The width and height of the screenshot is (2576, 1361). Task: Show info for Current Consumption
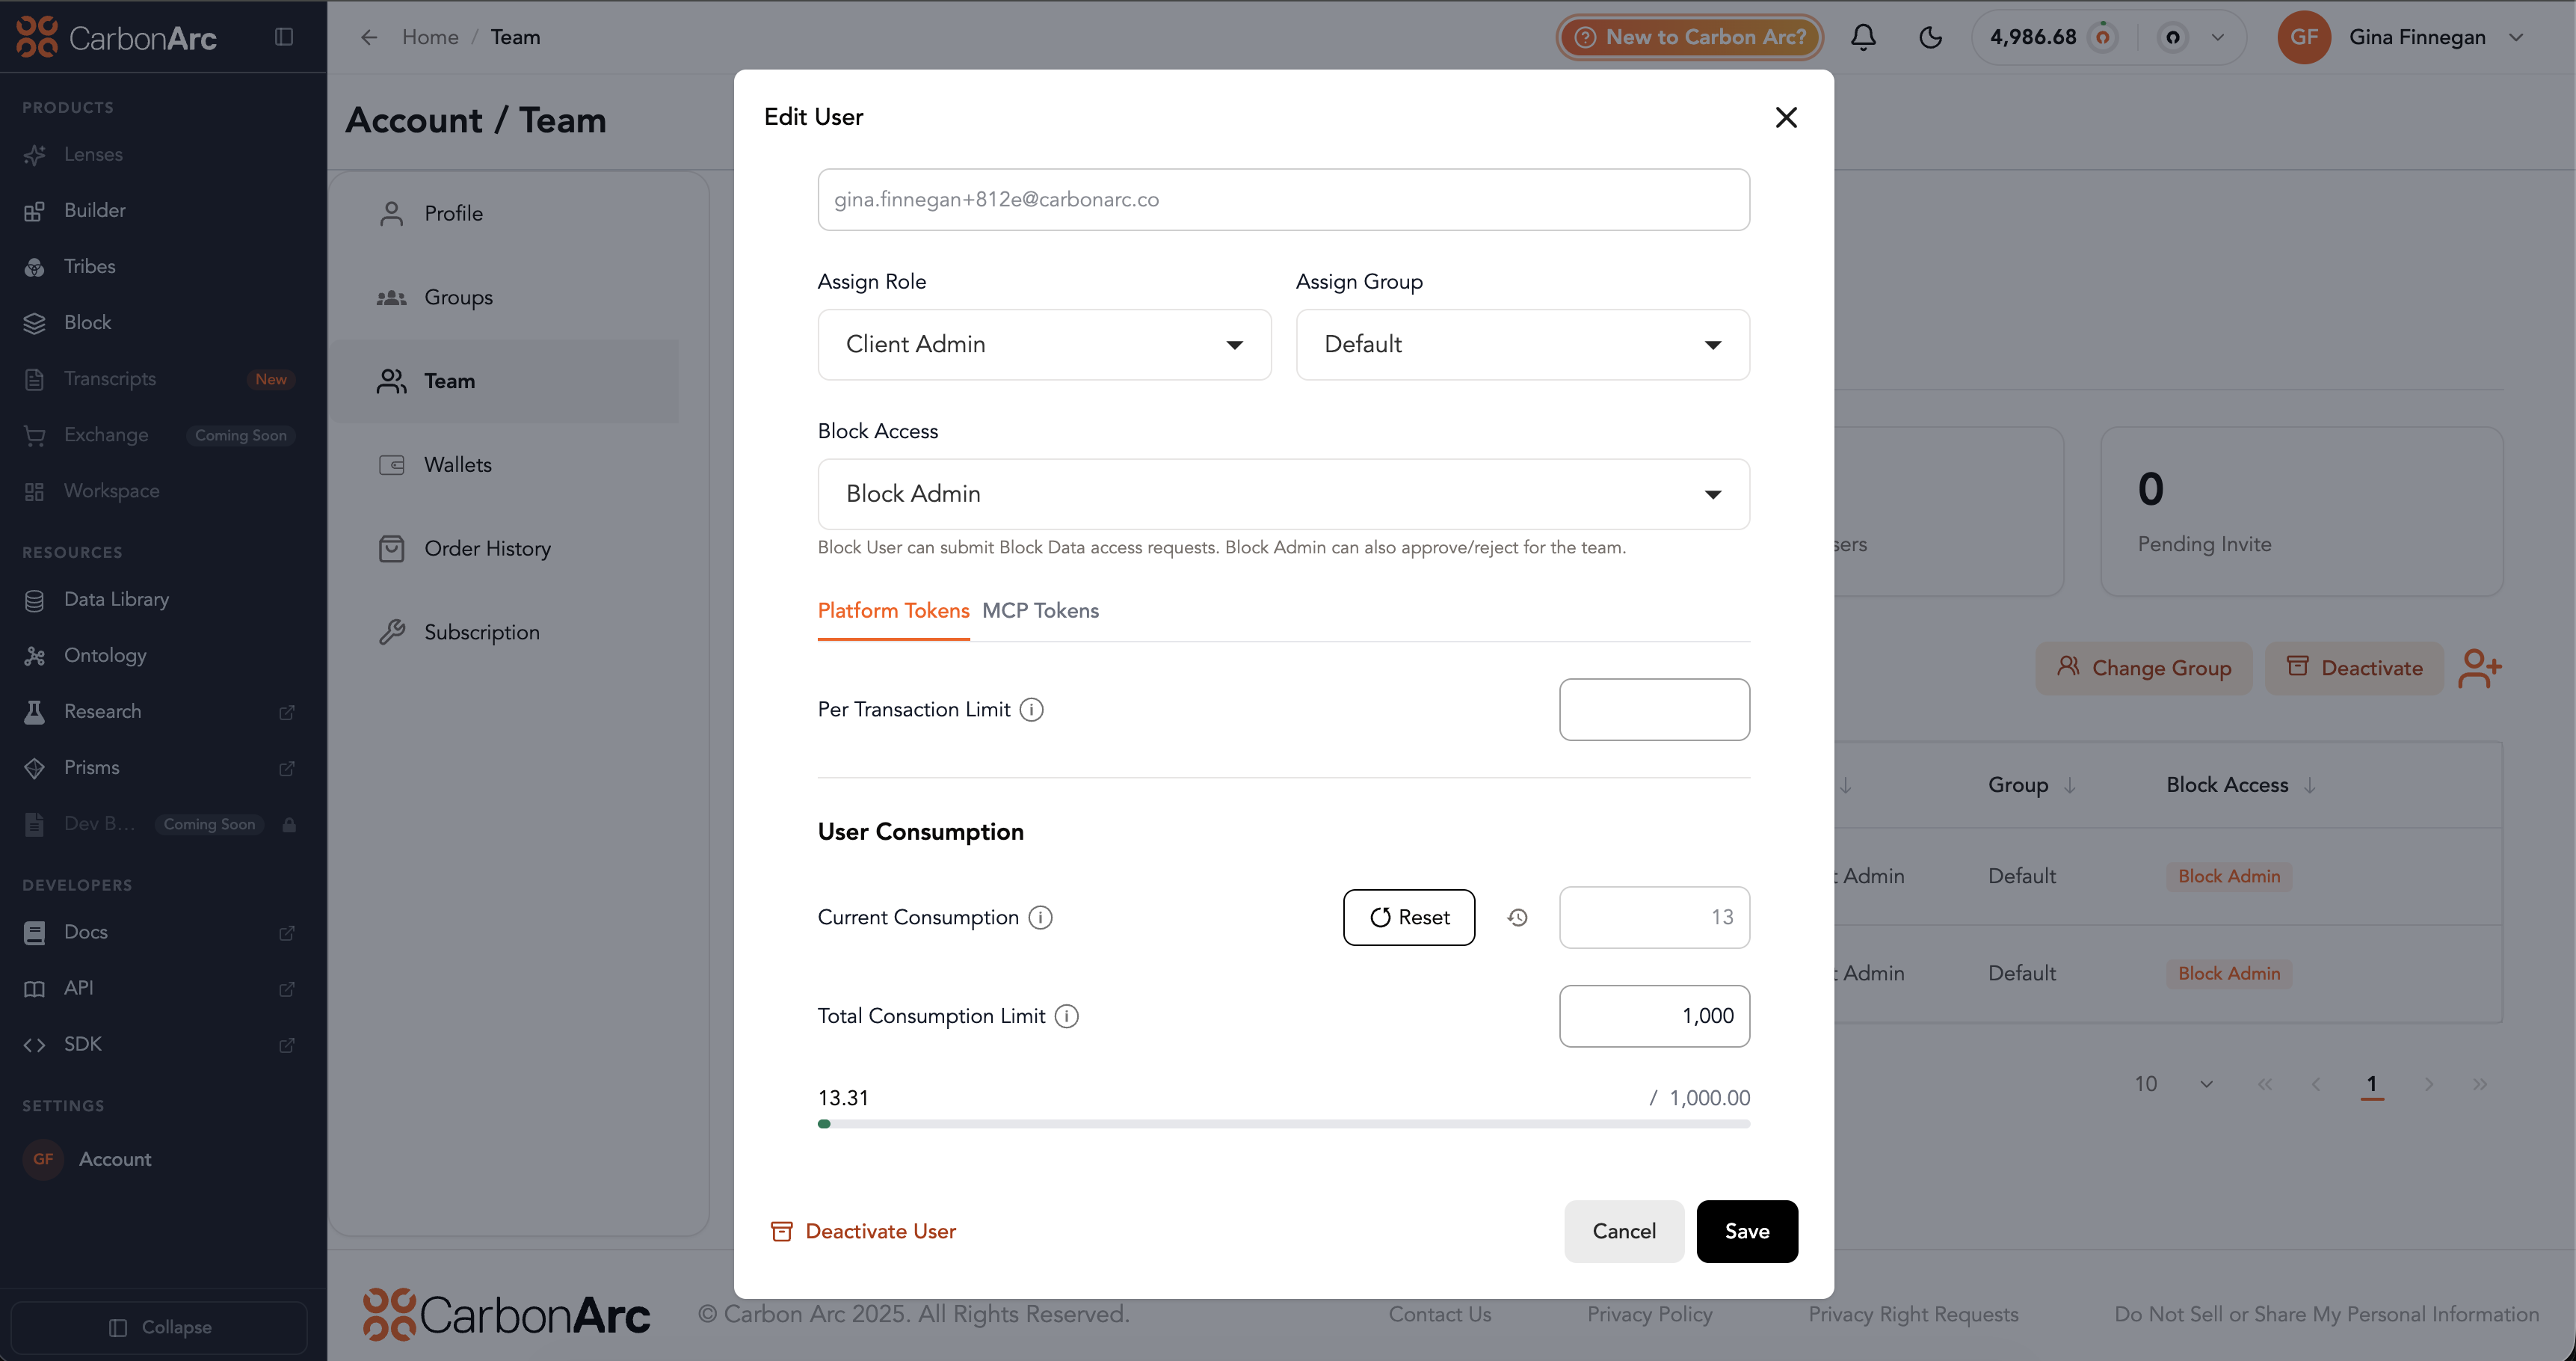(x=1040, y=917)
